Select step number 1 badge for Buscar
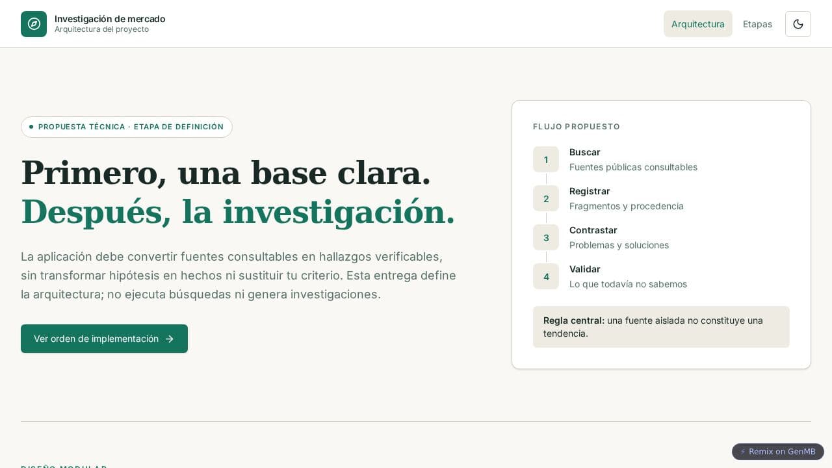Image resolution: width=832 pixels, height=468 pixels. tap(546, 159)
